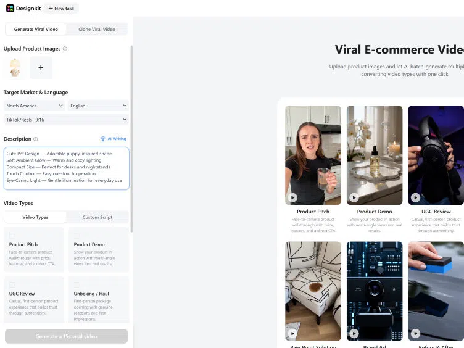464x348 pixels.
Task: Add another product image with plus button
Action: [41, 68]
